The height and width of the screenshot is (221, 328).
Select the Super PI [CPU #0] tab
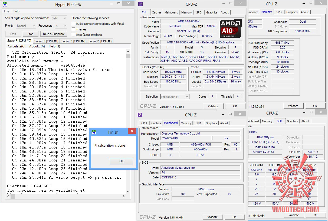pyautogui.click(x=19, y=41)
